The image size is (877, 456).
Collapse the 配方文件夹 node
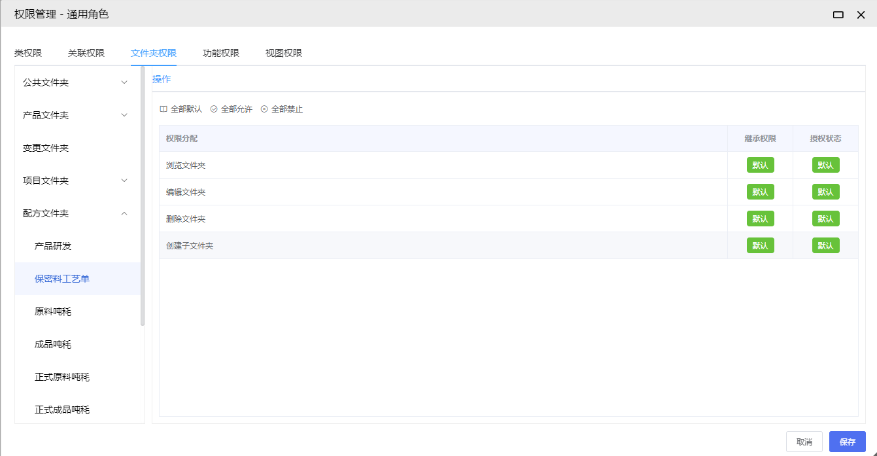(124, 213)
